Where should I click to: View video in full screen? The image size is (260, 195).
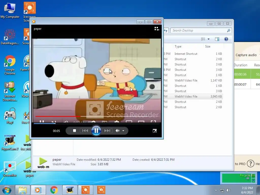pyautogui.click(x=155, y=131)
